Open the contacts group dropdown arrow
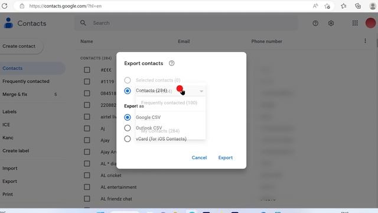378x213 pixels. [201, 91]
